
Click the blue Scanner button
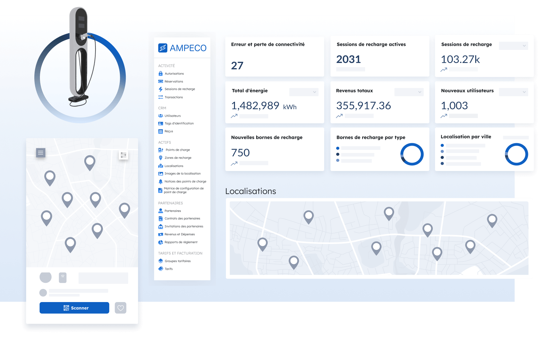[x=74, y=308]
